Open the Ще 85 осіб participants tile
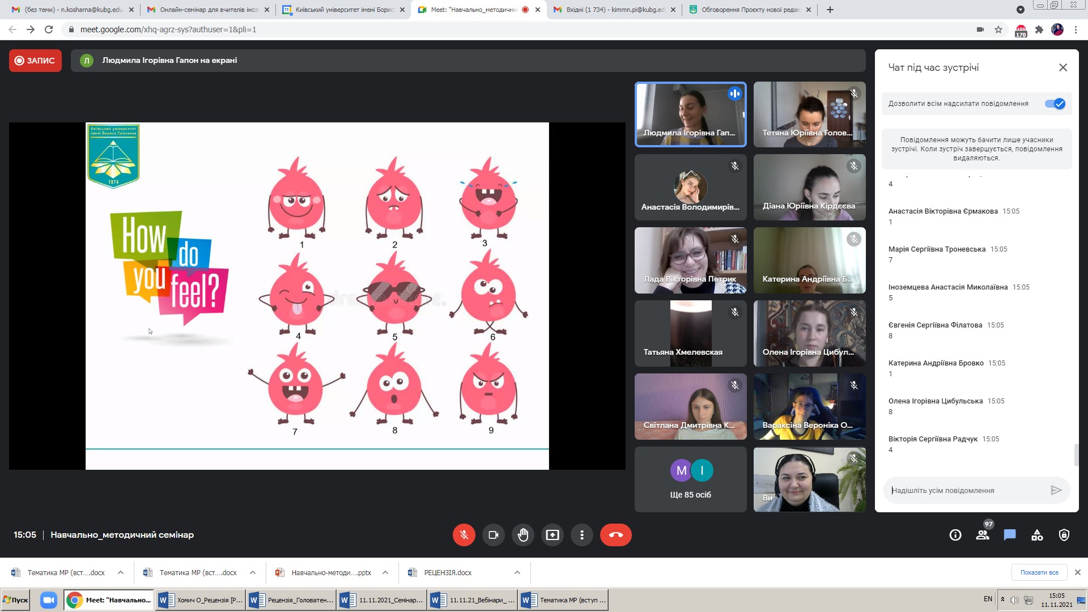This screenshot has height=612, width=1088. pos(690,479)
